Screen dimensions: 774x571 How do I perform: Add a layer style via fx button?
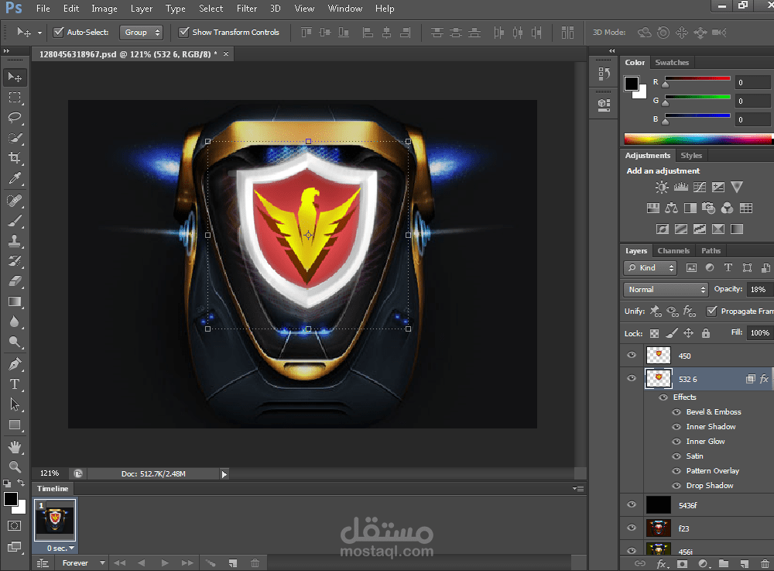click(662, 563)
